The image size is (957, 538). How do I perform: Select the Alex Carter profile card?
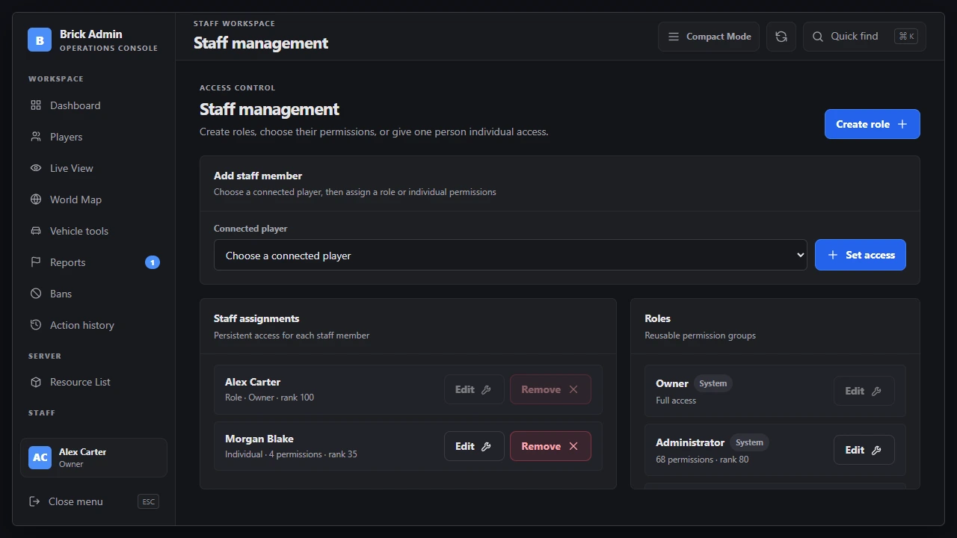(x=93, y=457)
